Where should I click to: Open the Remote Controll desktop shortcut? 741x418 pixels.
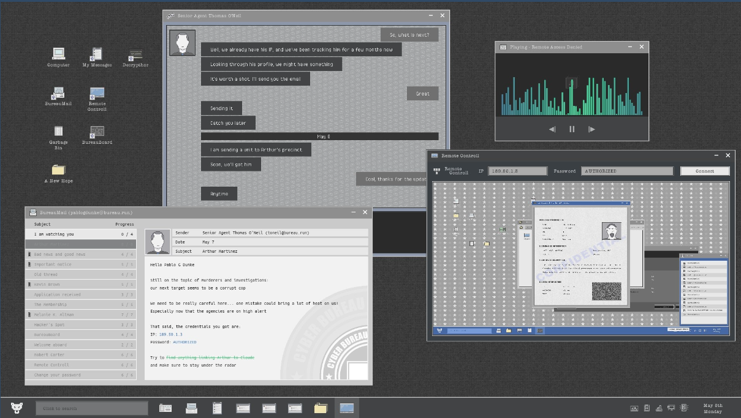pyautogui.click(x=97, y=94)
